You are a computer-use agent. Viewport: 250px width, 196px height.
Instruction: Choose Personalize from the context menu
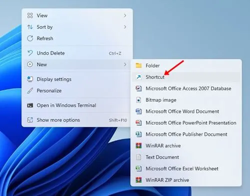click(77, 91)
